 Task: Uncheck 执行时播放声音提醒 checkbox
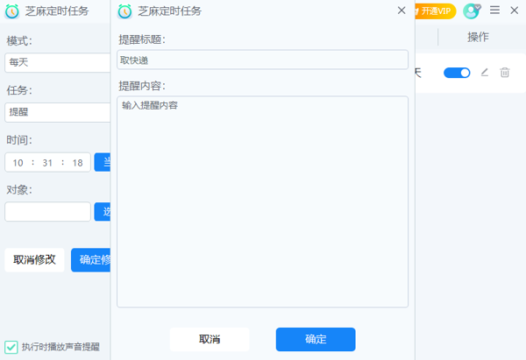[11, 347]
